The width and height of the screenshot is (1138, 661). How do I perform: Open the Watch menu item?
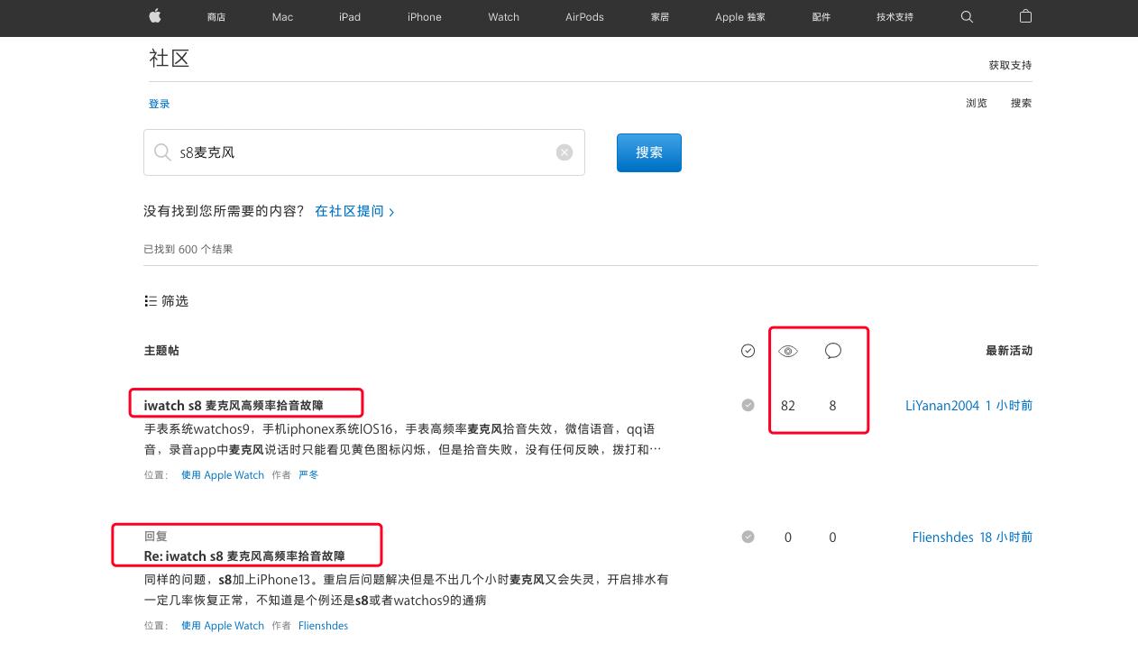click(503, 17)
